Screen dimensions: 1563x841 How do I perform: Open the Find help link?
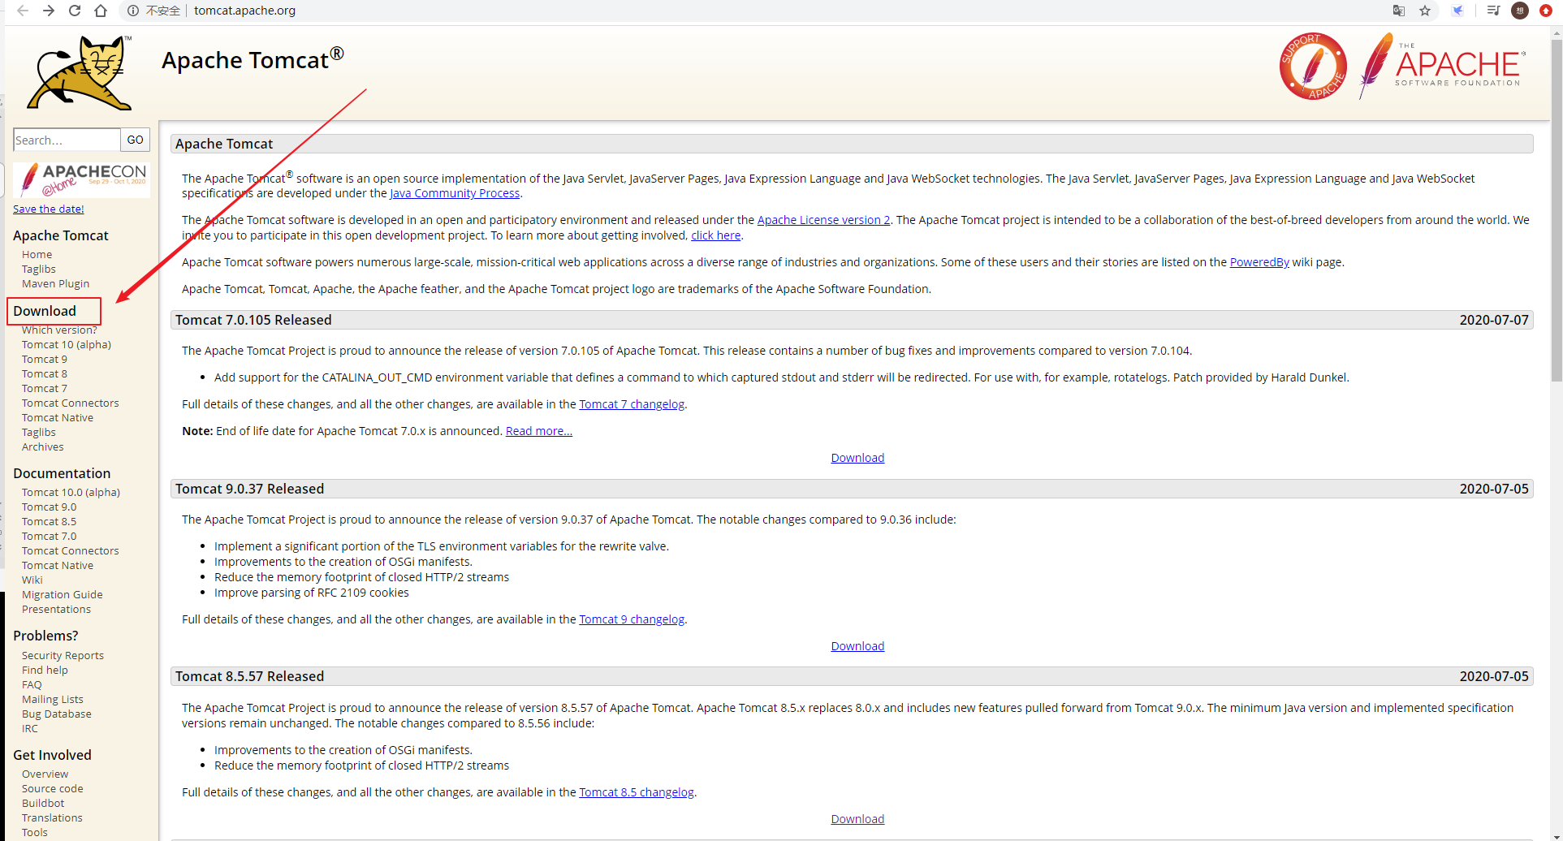tap(45, 670)
